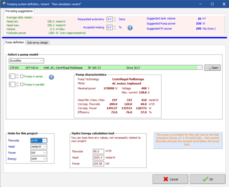
Task: Confirm with the OK button
Action: click(x=208, y=179)
